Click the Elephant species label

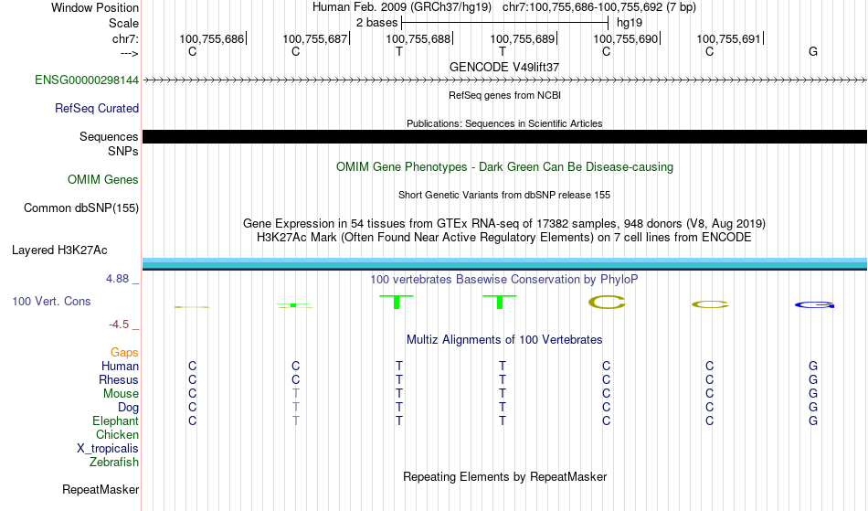pos(116,421)
